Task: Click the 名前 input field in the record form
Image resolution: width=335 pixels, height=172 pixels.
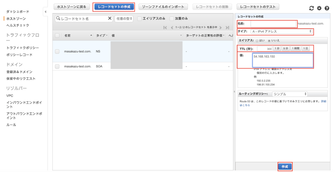Action: click(273, 24)
